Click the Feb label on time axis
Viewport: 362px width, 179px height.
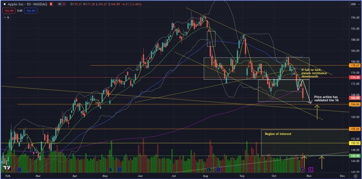click(x=7, y=176)
